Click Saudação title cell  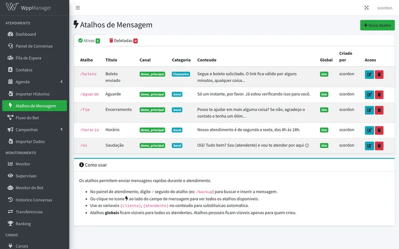click(115, 145)
